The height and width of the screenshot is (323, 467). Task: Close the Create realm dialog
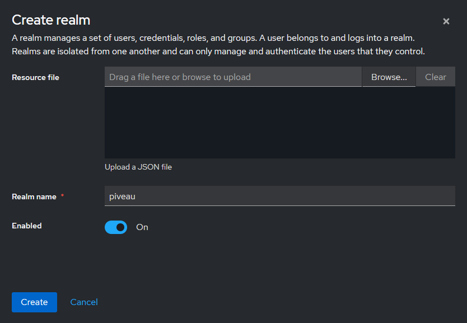pyautogui.click(x=446, y=21)
